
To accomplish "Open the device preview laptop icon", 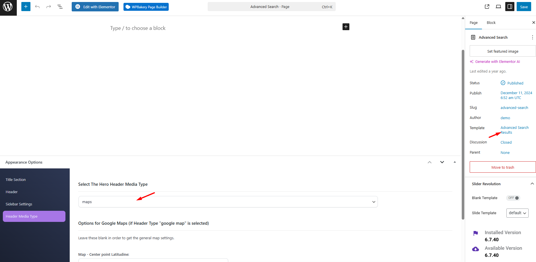I will (x=498, y=7).
